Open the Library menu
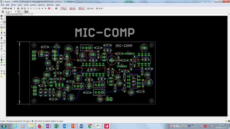Viewport: 230px width, 129px height. 33,5
